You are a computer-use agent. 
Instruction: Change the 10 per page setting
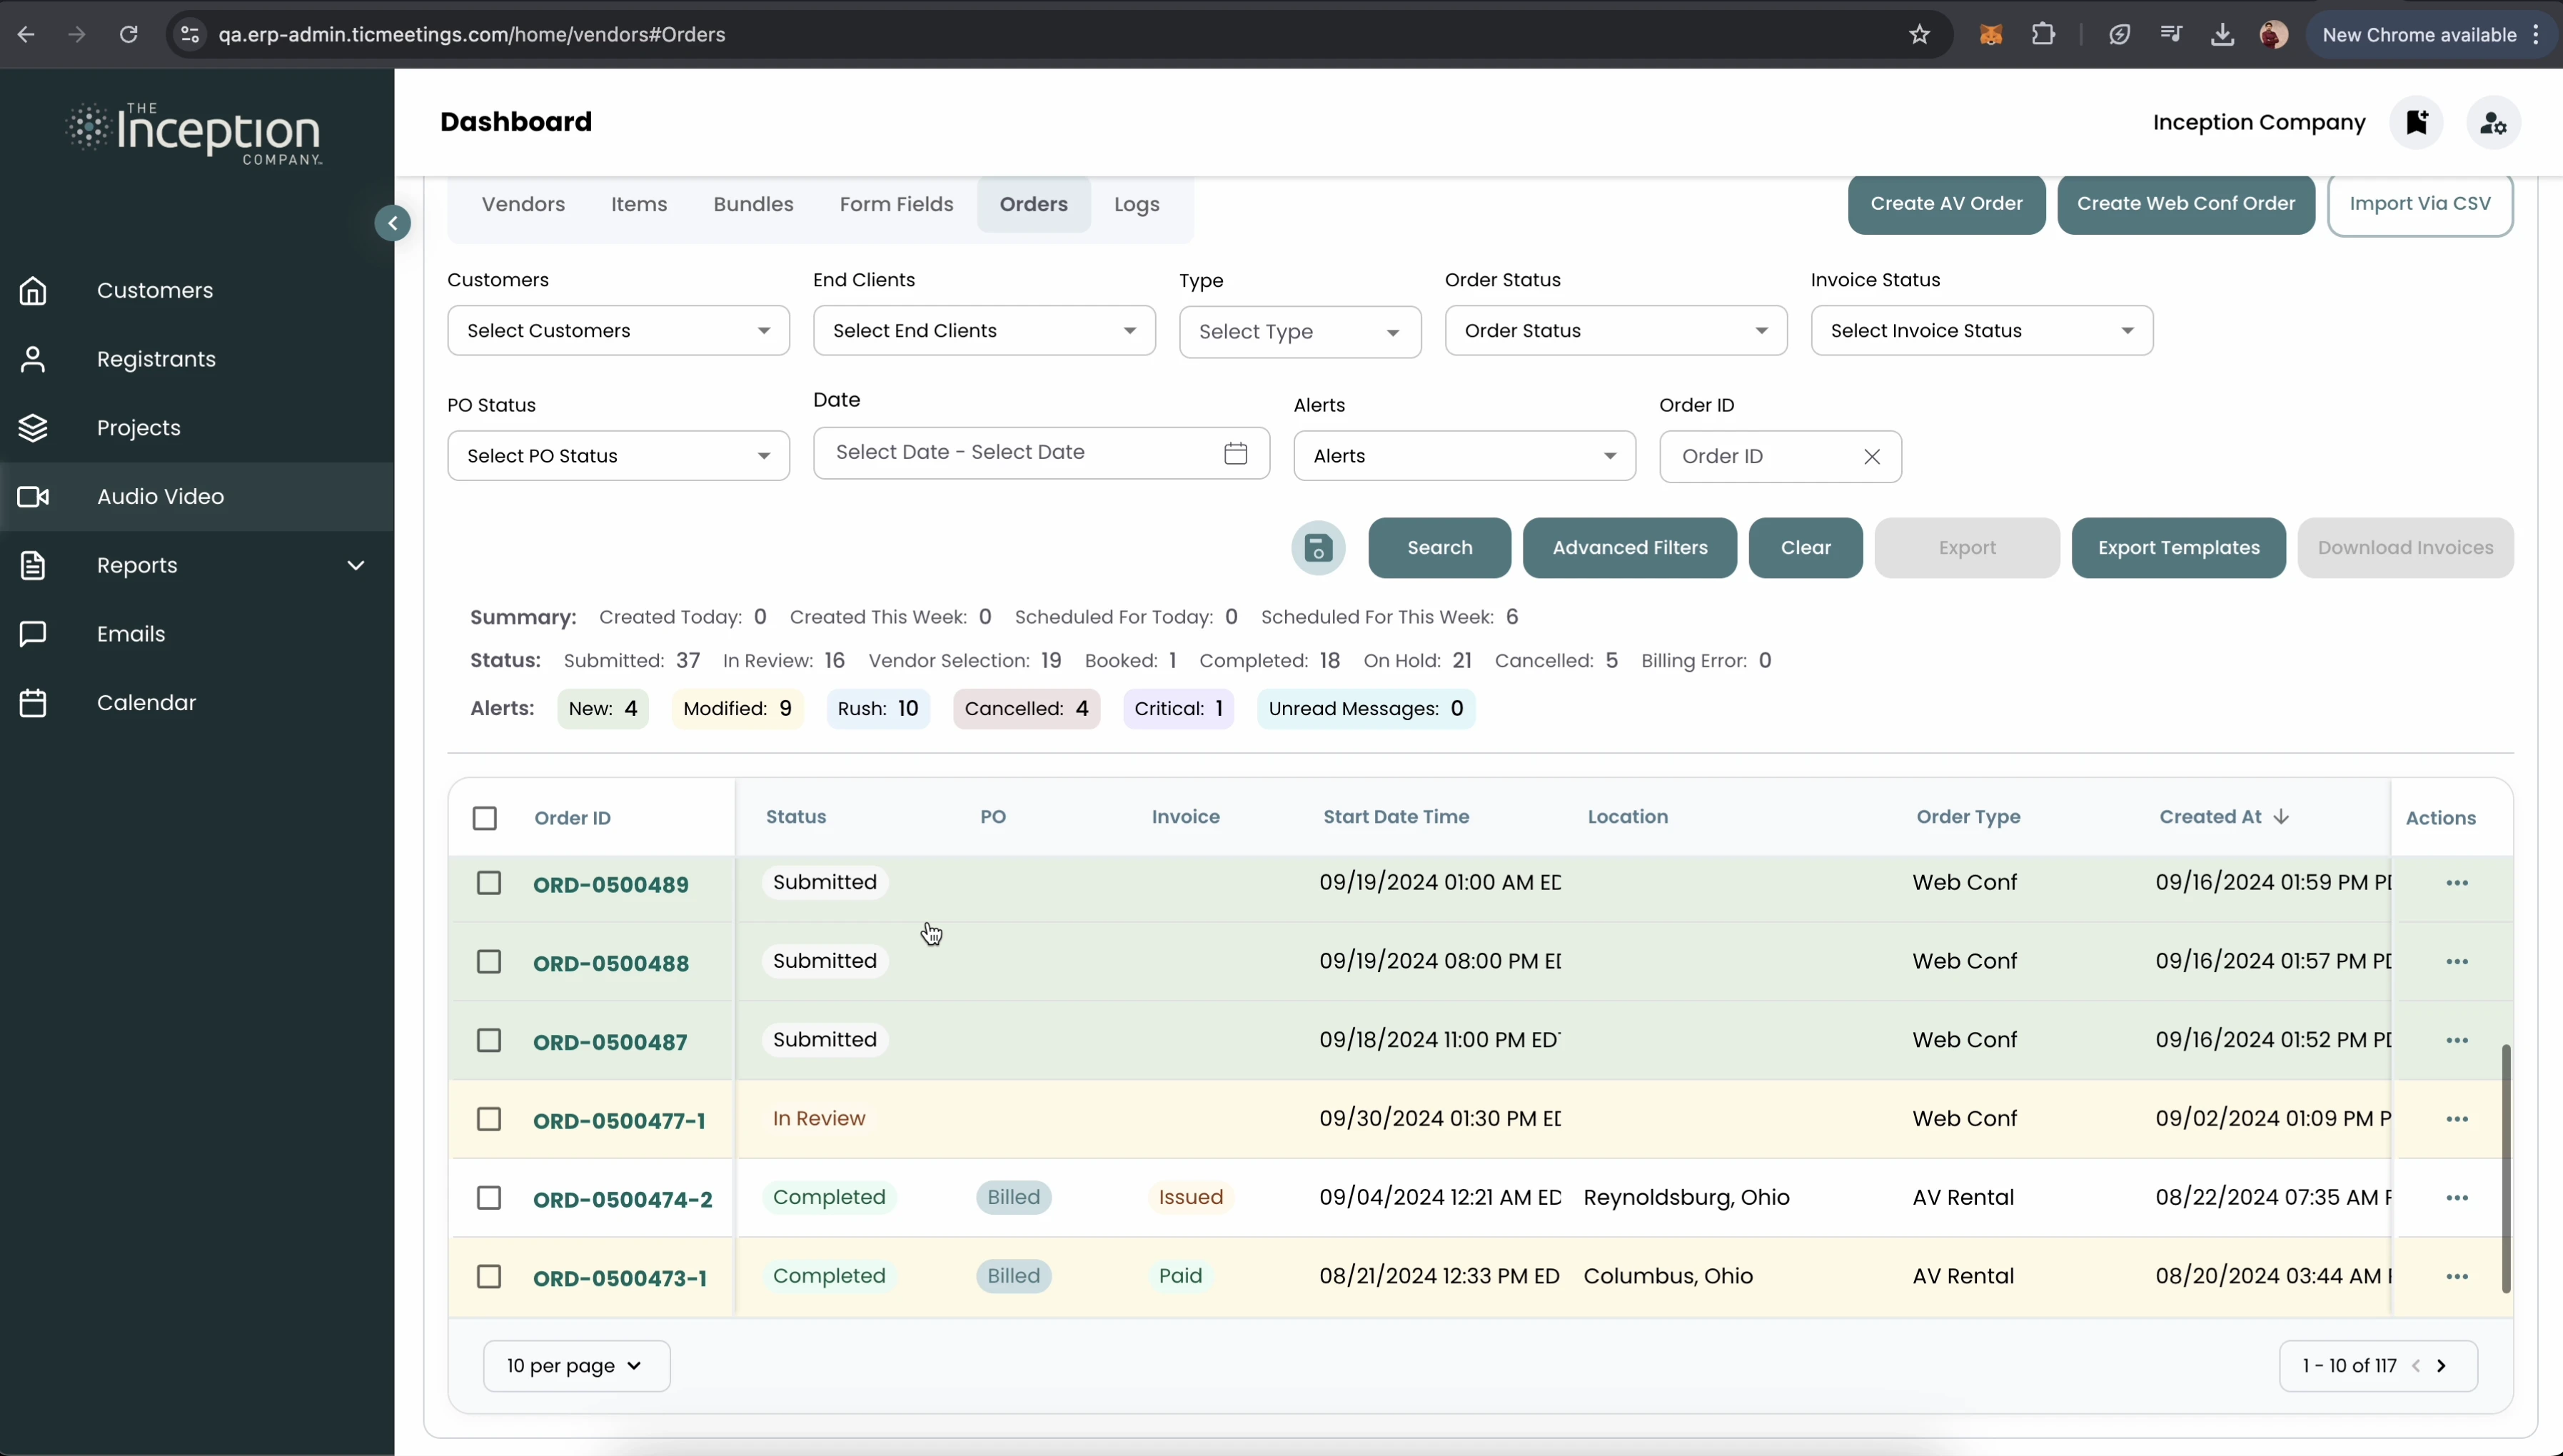[576, 1366]
